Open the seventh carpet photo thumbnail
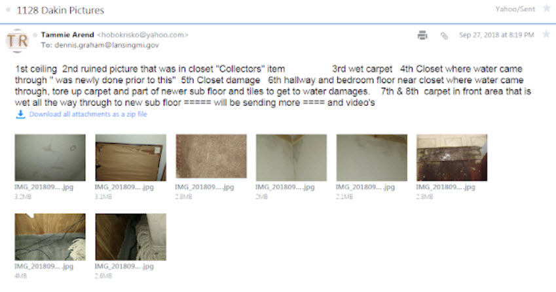The height and width of the screenshot is (292, 556). click(50, 237)
